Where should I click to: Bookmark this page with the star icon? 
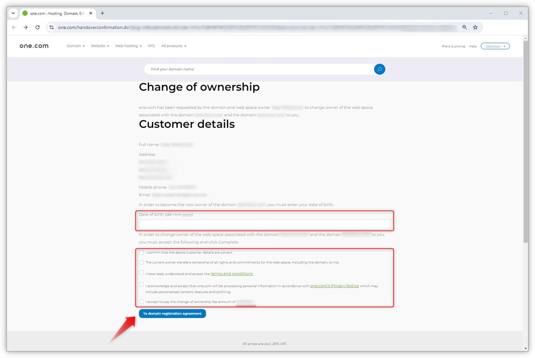(475, 27)
